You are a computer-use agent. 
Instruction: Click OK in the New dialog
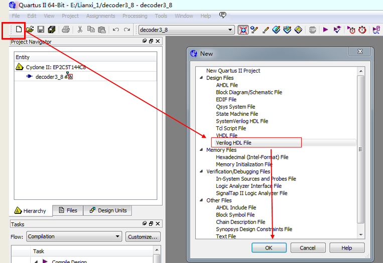pos(269,248)
